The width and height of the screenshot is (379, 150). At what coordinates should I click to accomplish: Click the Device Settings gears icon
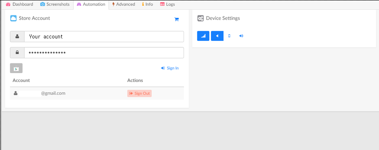click(200, 18)
